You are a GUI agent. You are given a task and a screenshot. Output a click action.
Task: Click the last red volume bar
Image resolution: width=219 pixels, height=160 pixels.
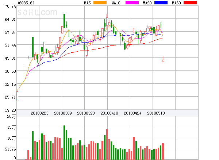coord(163,151)
